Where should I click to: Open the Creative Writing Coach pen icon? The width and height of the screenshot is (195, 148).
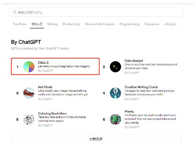click(115, 93)
